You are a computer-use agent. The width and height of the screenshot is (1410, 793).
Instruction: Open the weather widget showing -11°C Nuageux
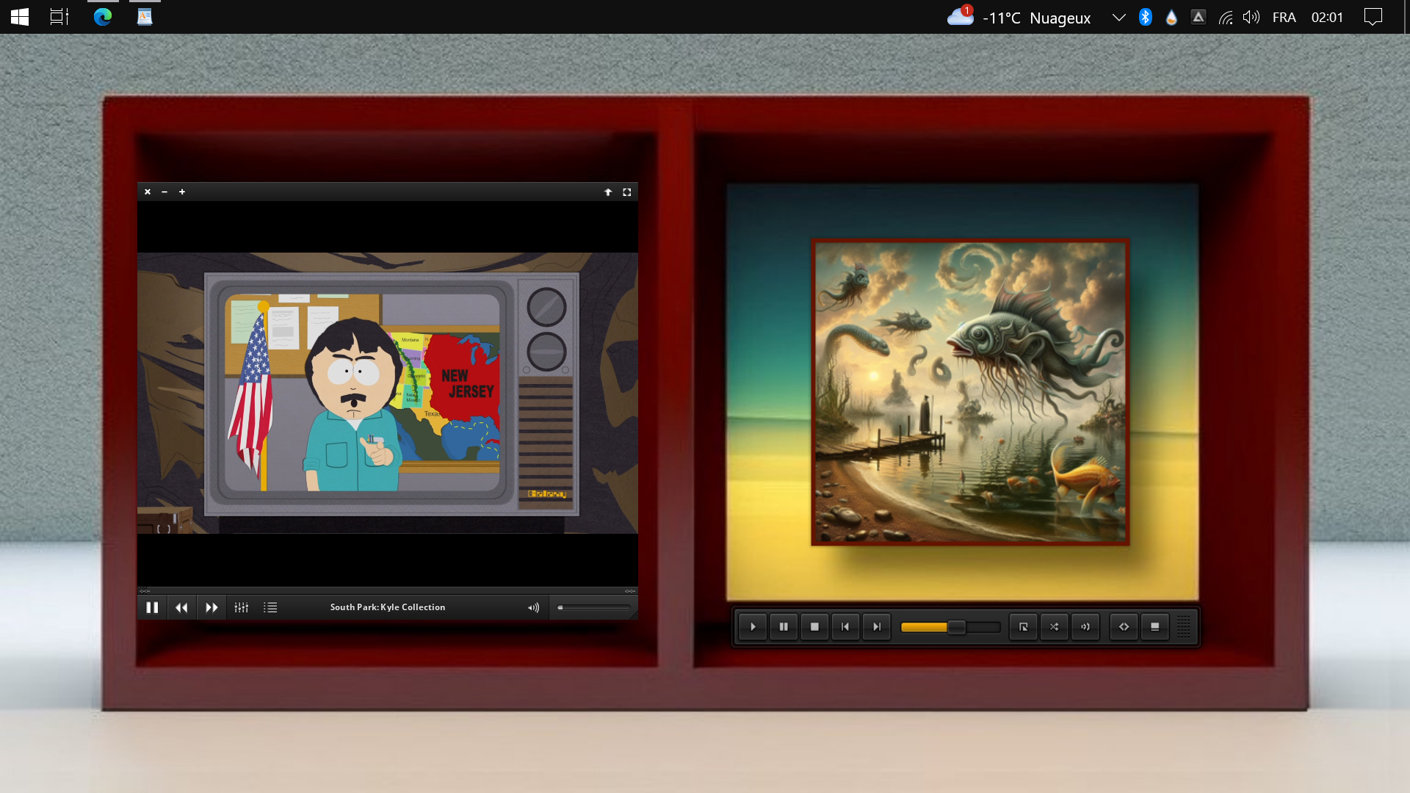[1019, 17]
